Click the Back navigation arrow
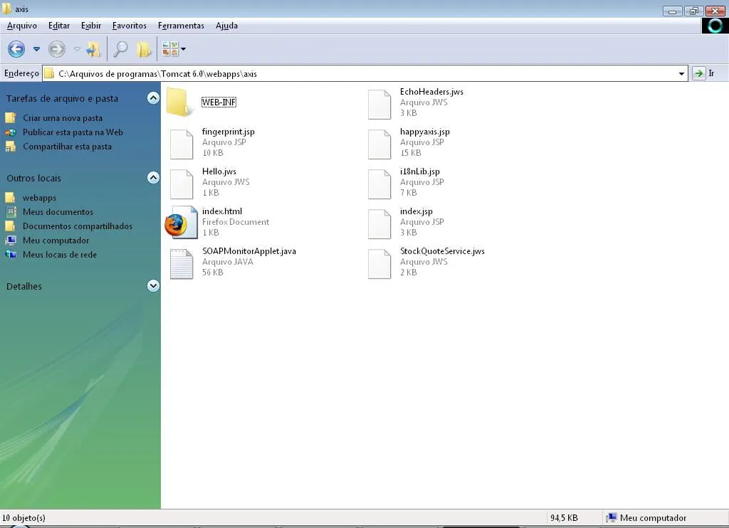 point(16,49)
